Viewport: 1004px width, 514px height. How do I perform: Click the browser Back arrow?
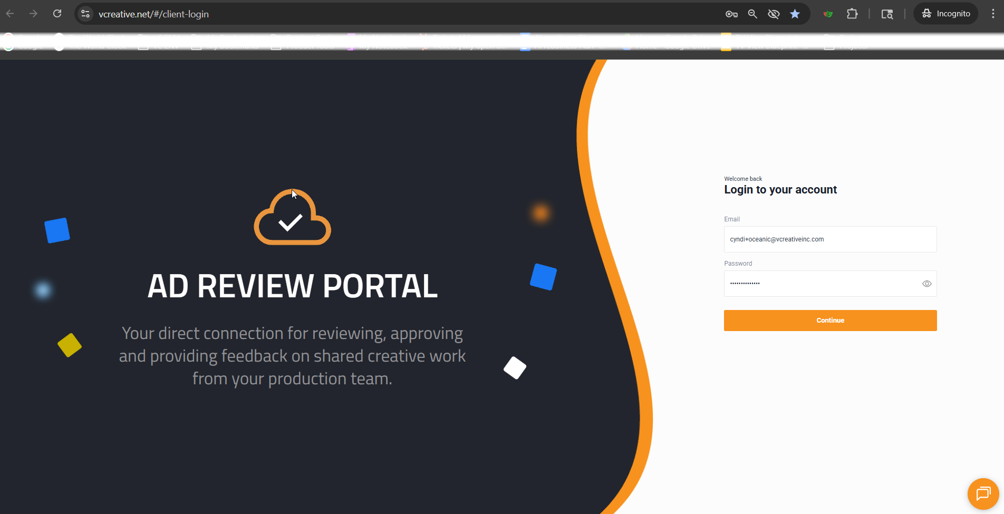[10, 14]
